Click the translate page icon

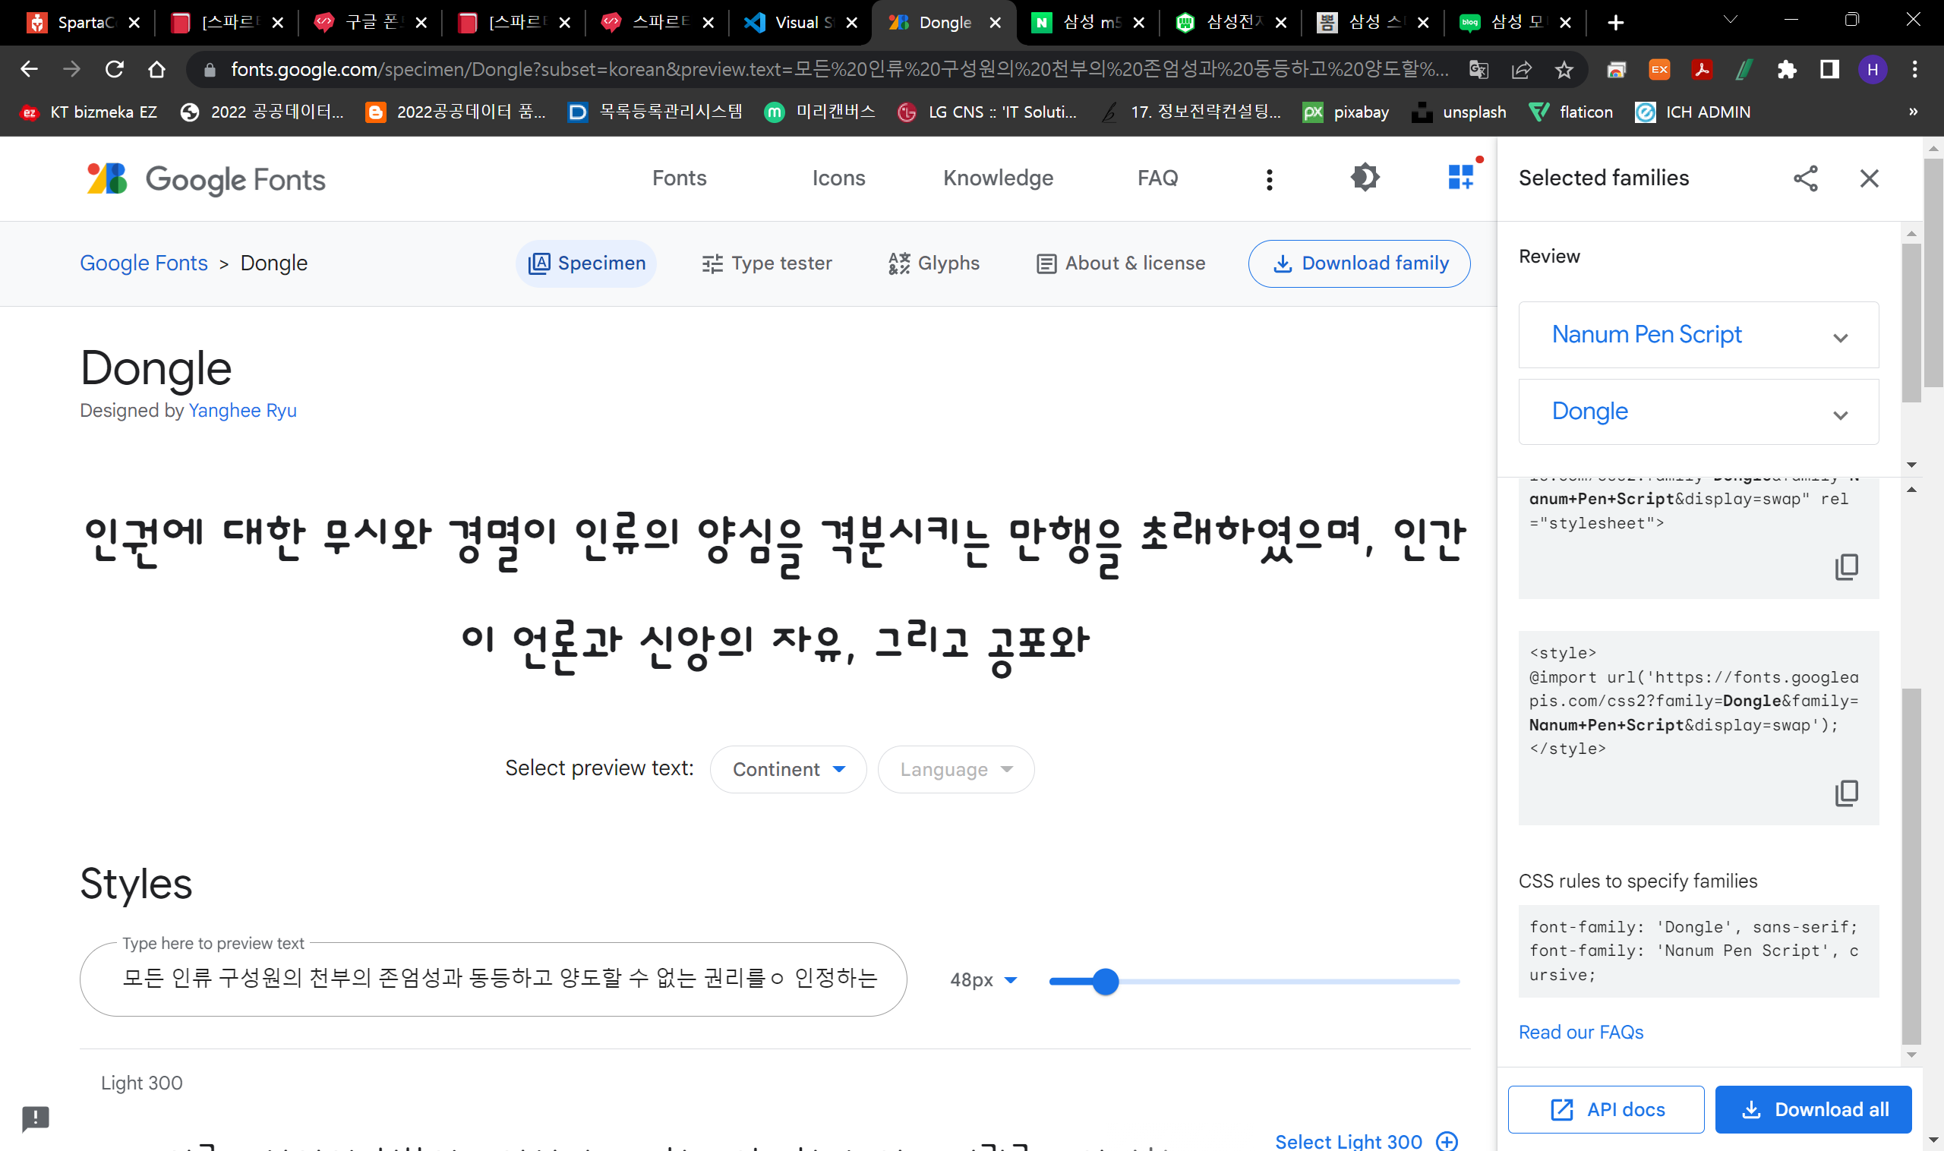point(1479,70)
